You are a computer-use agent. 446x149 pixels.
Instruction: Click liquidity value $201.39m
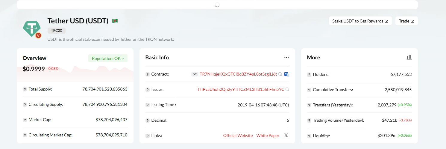pyautogui.click(x=387, y=136)
